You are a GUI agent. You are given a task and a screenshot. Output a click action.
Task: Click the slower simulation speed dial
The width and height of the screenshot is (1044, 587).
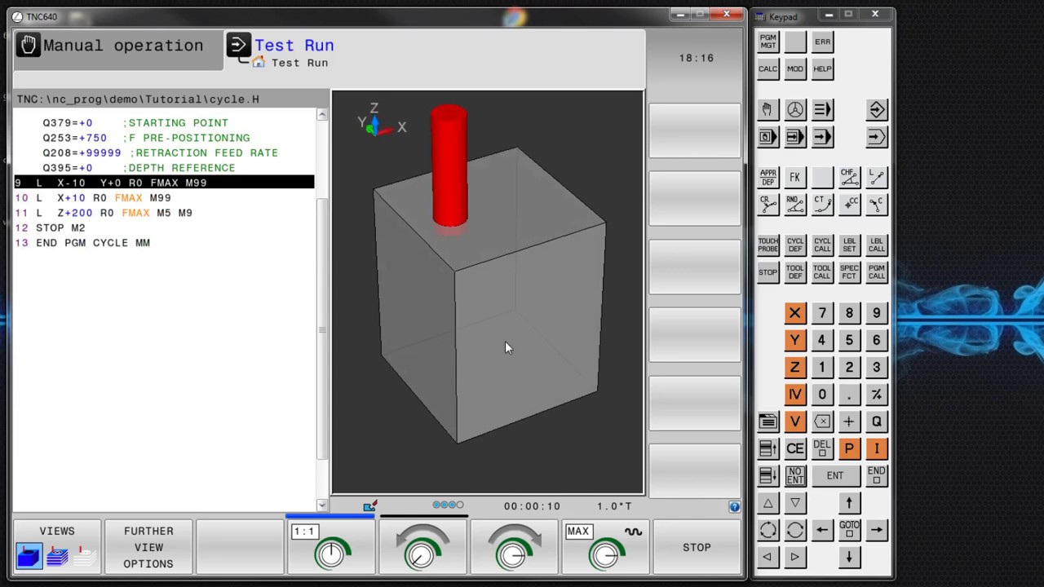pyautogui.click(x=422, y=547)
